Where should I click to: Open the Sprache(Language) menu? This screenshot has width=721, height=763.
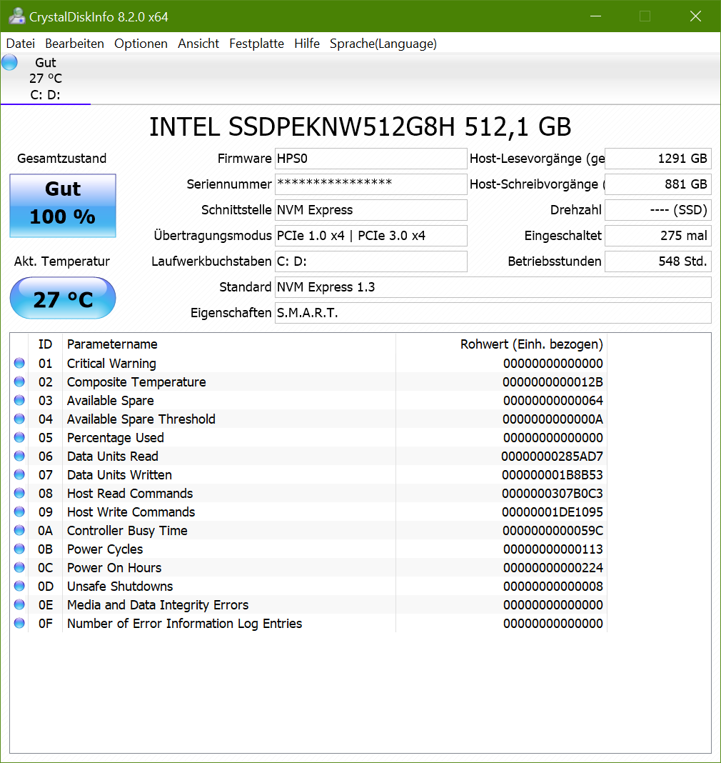(383, 44)
